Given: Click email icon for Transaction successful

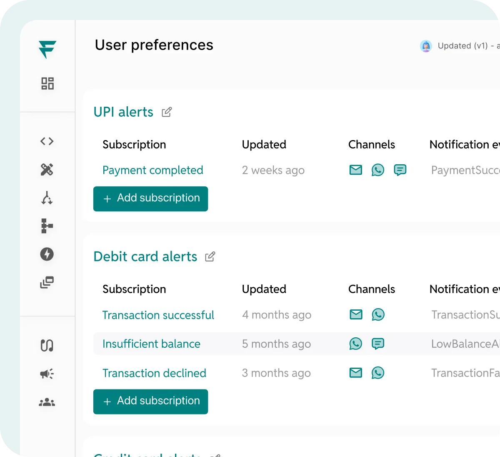Looking at the screenshot, I should coord(356,314).
